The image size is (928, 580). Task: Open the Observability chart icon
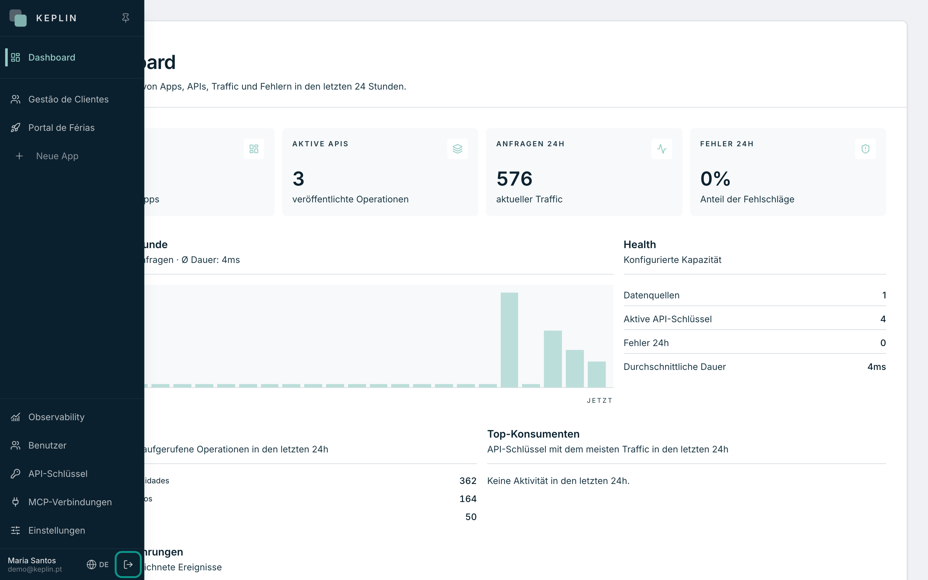pos(15,417)
